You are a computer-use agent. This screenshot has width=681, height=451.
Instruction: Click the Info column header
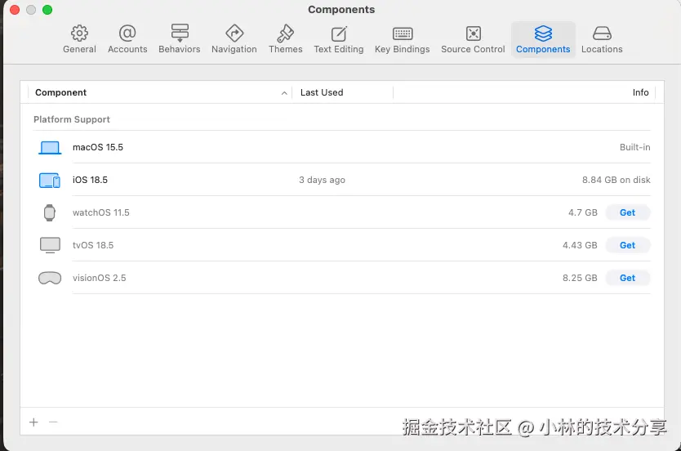tap(641, 92)
